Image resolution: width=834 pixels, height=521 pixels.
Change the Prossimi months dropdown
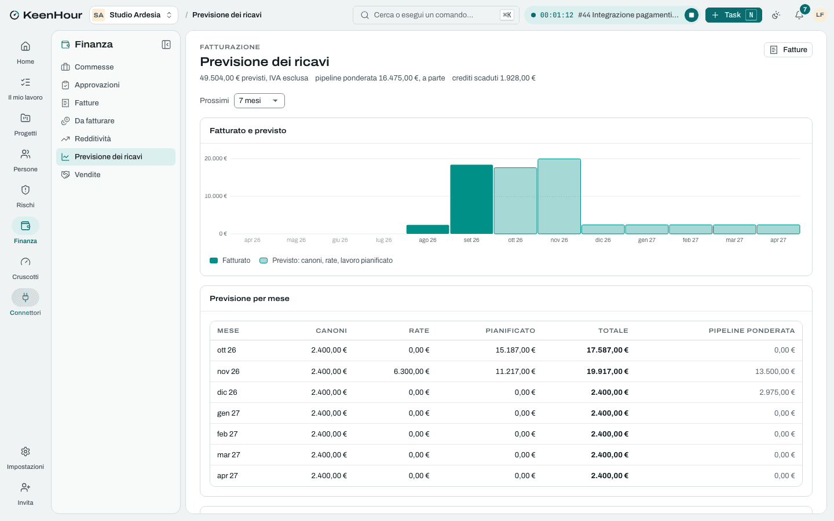pyautogui.click(x=259, y=101)
